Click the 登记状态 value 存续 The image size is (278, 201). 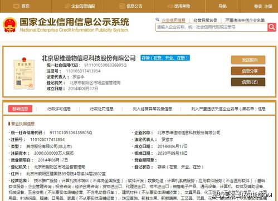181,167
